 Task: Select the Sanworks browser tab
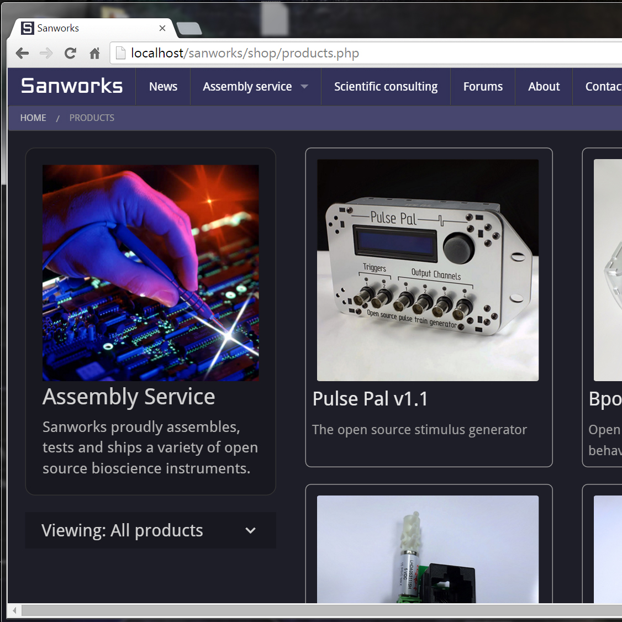click(x=93, y=28)
